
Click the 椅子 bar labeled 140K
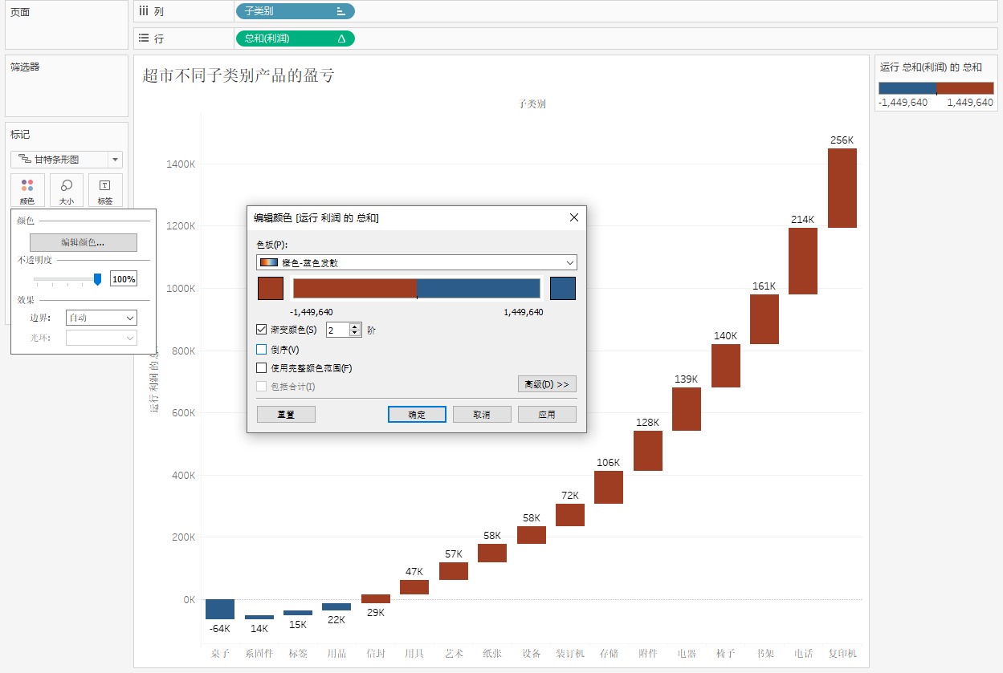tap(725, 366)
